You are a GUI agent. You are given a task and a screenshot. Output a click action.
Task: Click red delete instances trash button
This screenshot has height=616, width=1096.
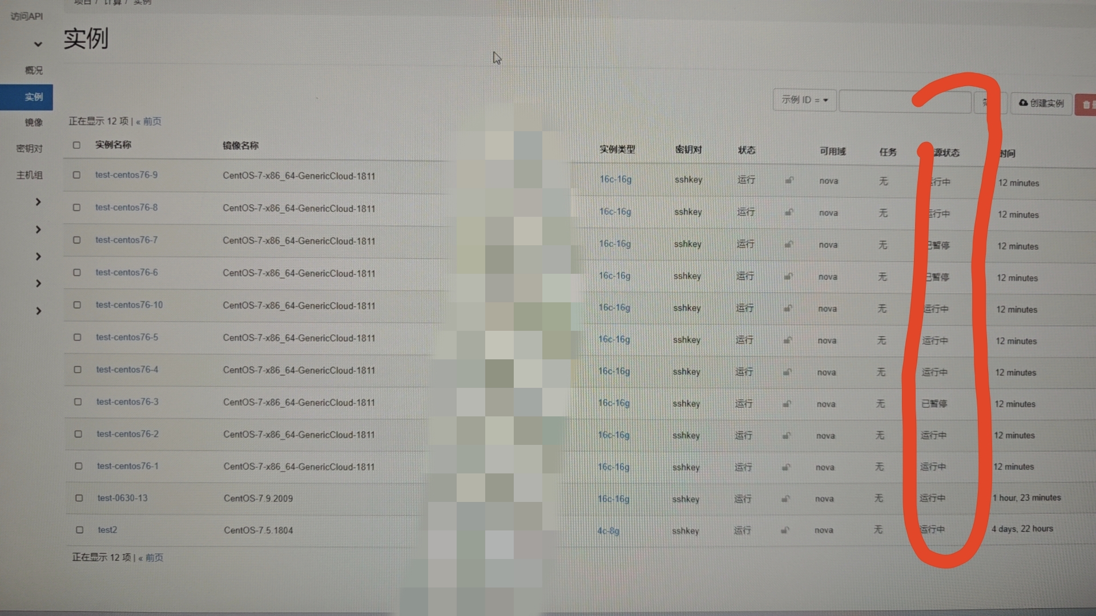tap(1085, 105)
